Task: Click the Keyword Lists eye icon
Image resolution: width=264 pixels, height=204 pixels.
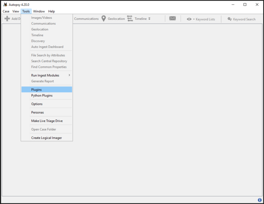Action: click(189, 19)
